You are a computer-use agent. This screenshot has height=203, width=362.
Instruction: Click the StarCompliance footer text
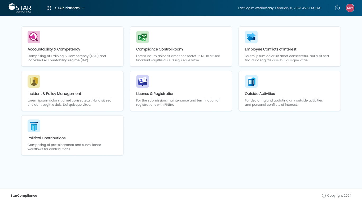(24, 196)
